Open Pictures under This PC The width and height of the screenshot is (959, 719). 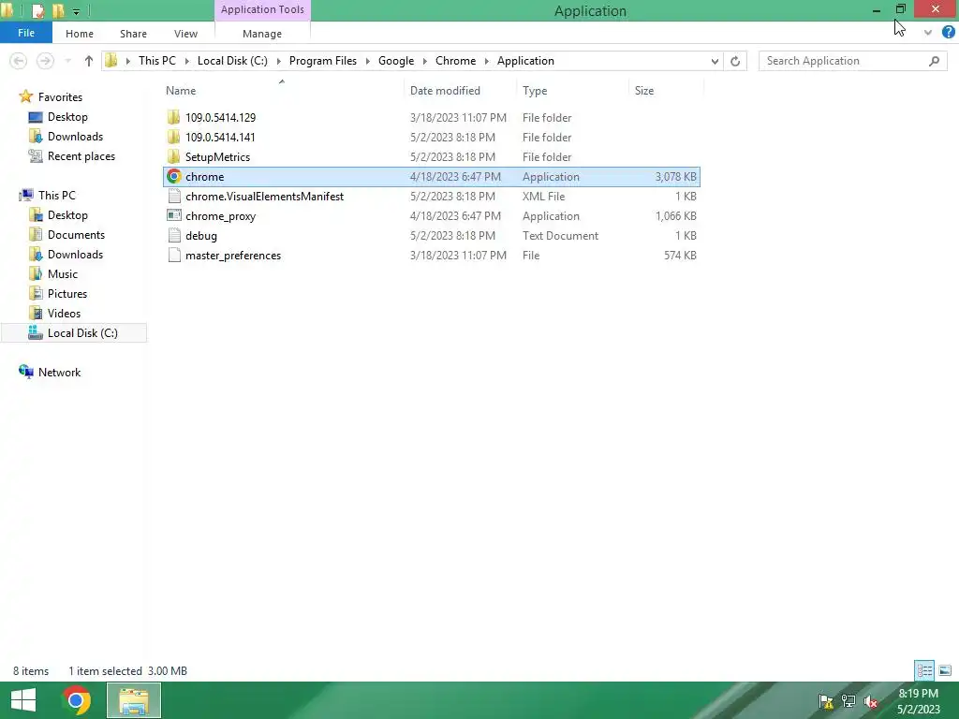(x=67, y=293)
